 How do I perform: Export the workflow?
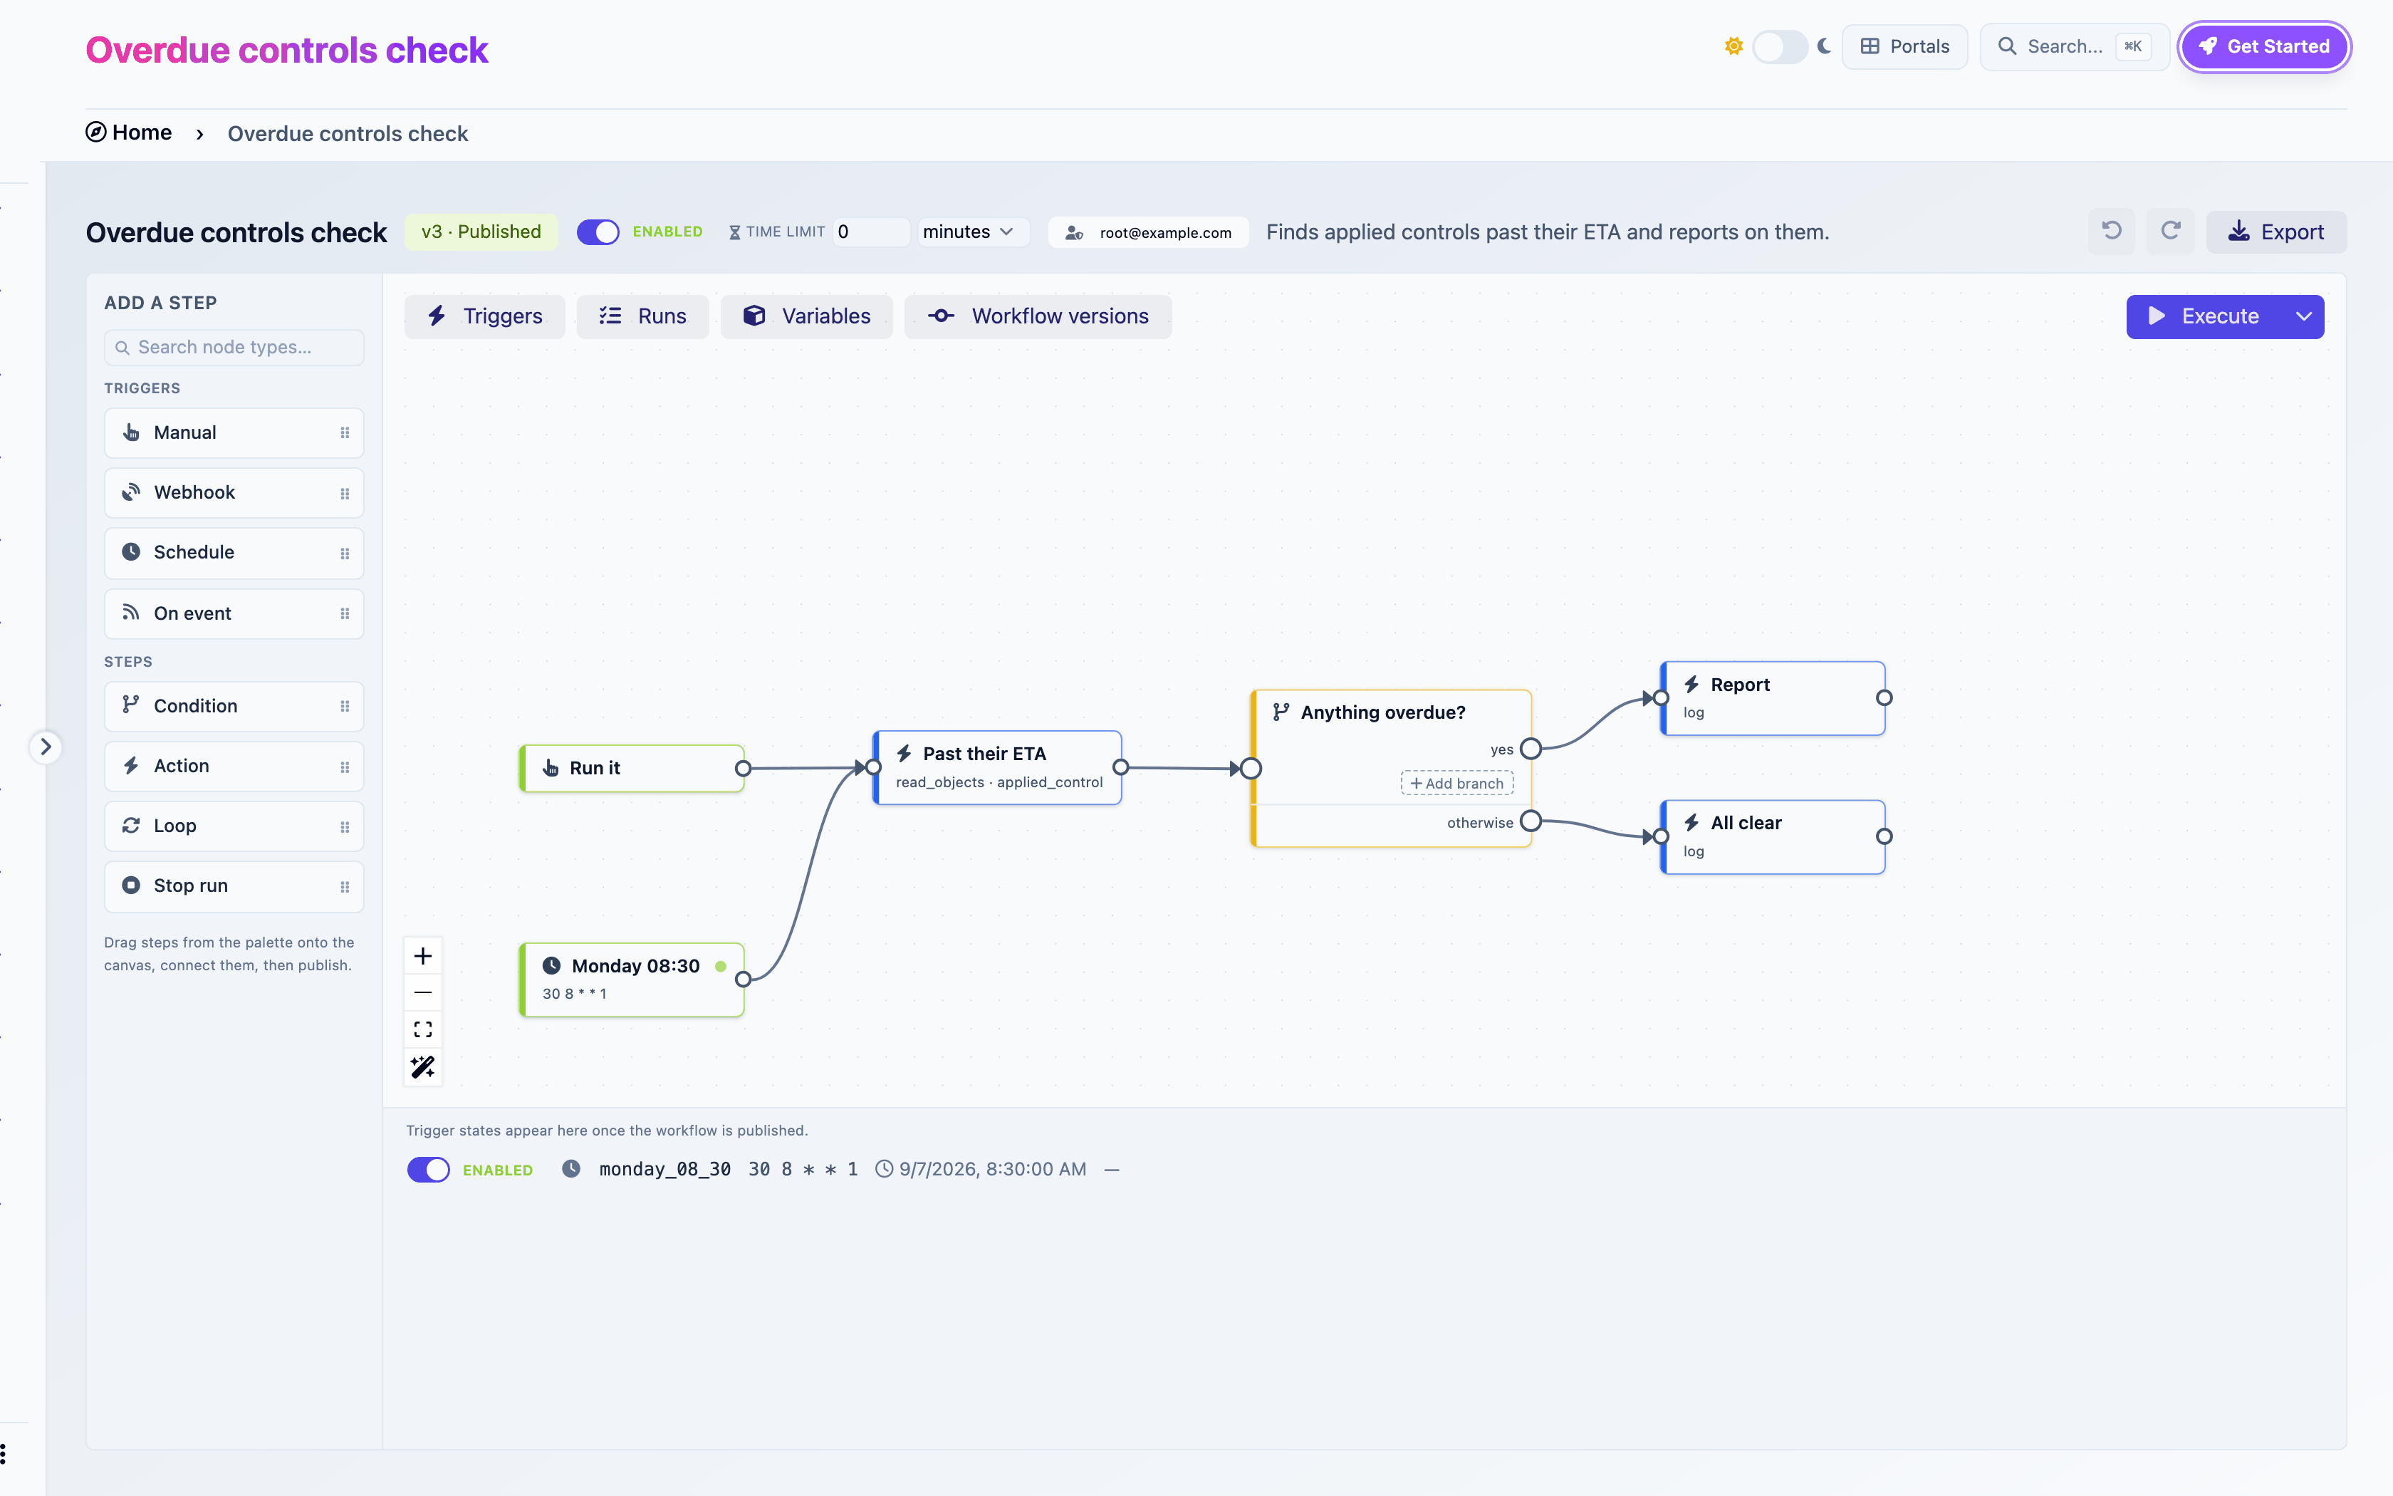click(x=2276, y=232)
